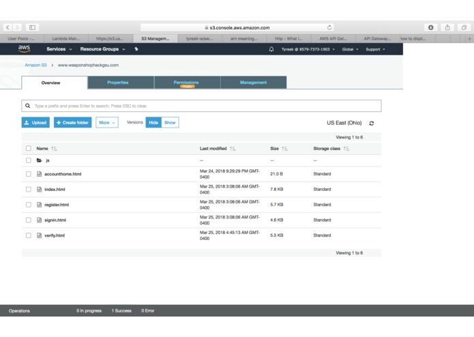474x337 pixels.
Task: Check the signin.html checkbox
Action: [x=29, y=220]
